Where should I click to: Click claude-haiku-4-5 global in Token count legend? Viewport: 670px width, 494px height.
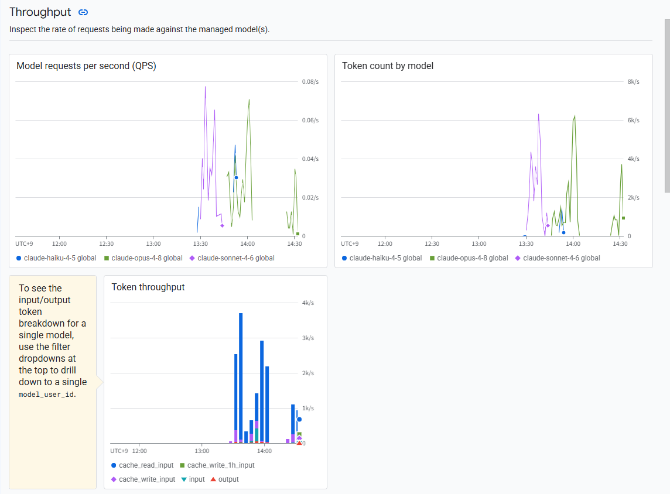pos(382,258)
